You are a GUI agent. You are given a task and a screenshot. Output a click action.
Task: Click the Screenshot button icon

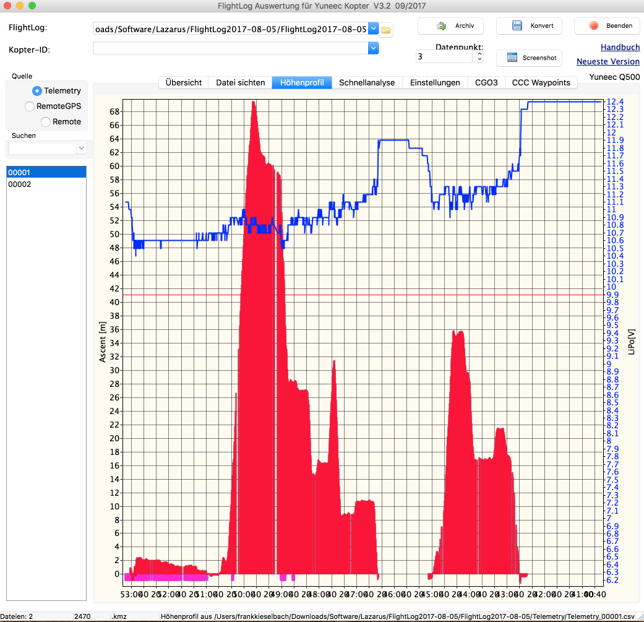512,58
